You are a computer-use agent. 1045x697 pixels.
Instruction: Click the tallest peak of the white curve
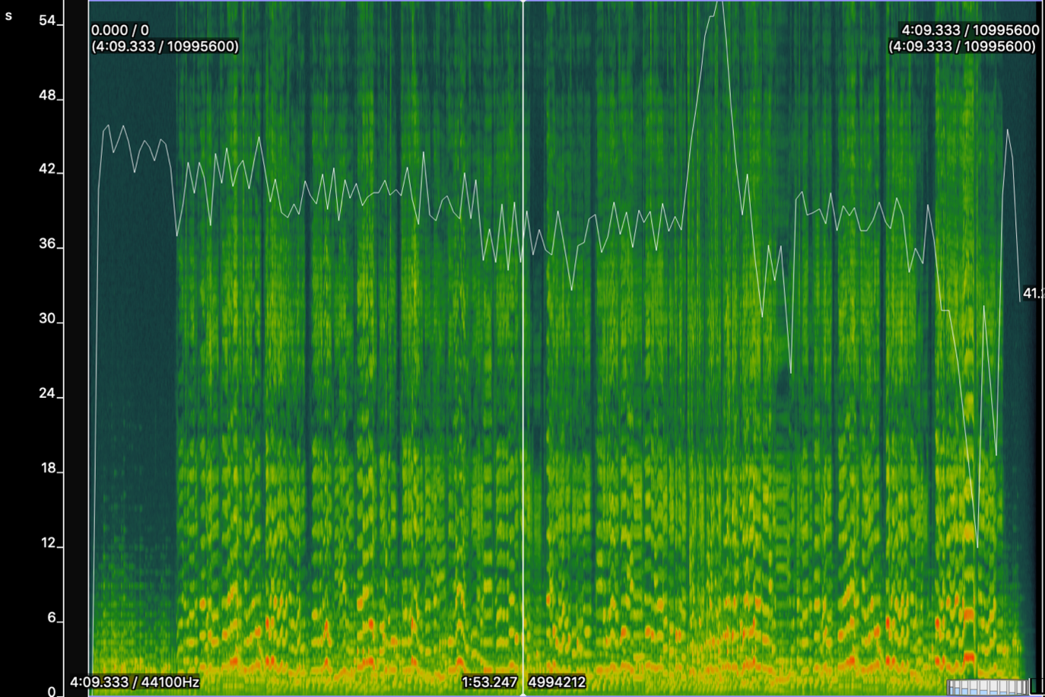click(719, 4)
